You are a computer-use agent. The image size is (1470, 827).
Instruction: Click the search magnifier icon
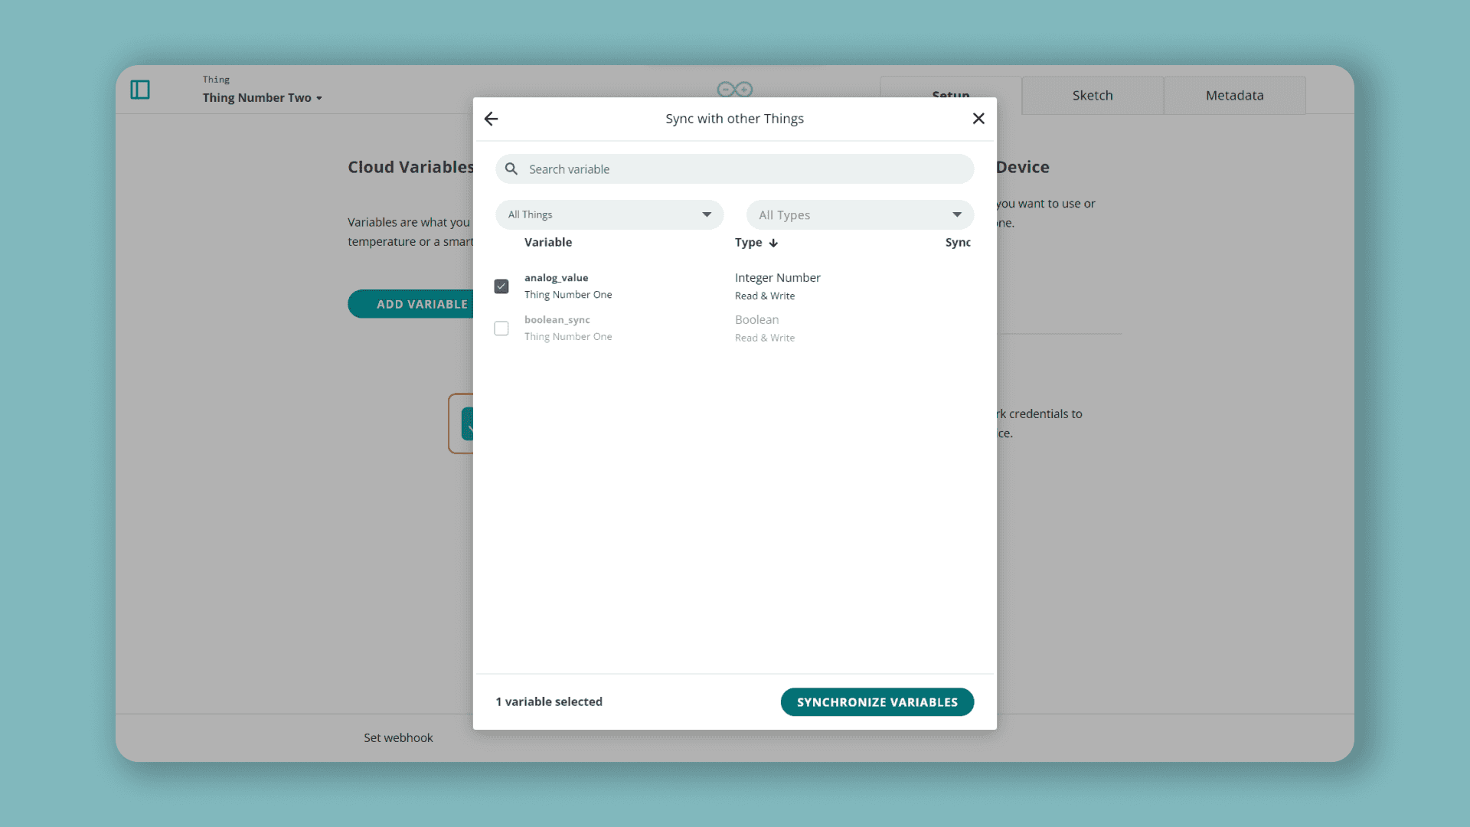[511, 168]
